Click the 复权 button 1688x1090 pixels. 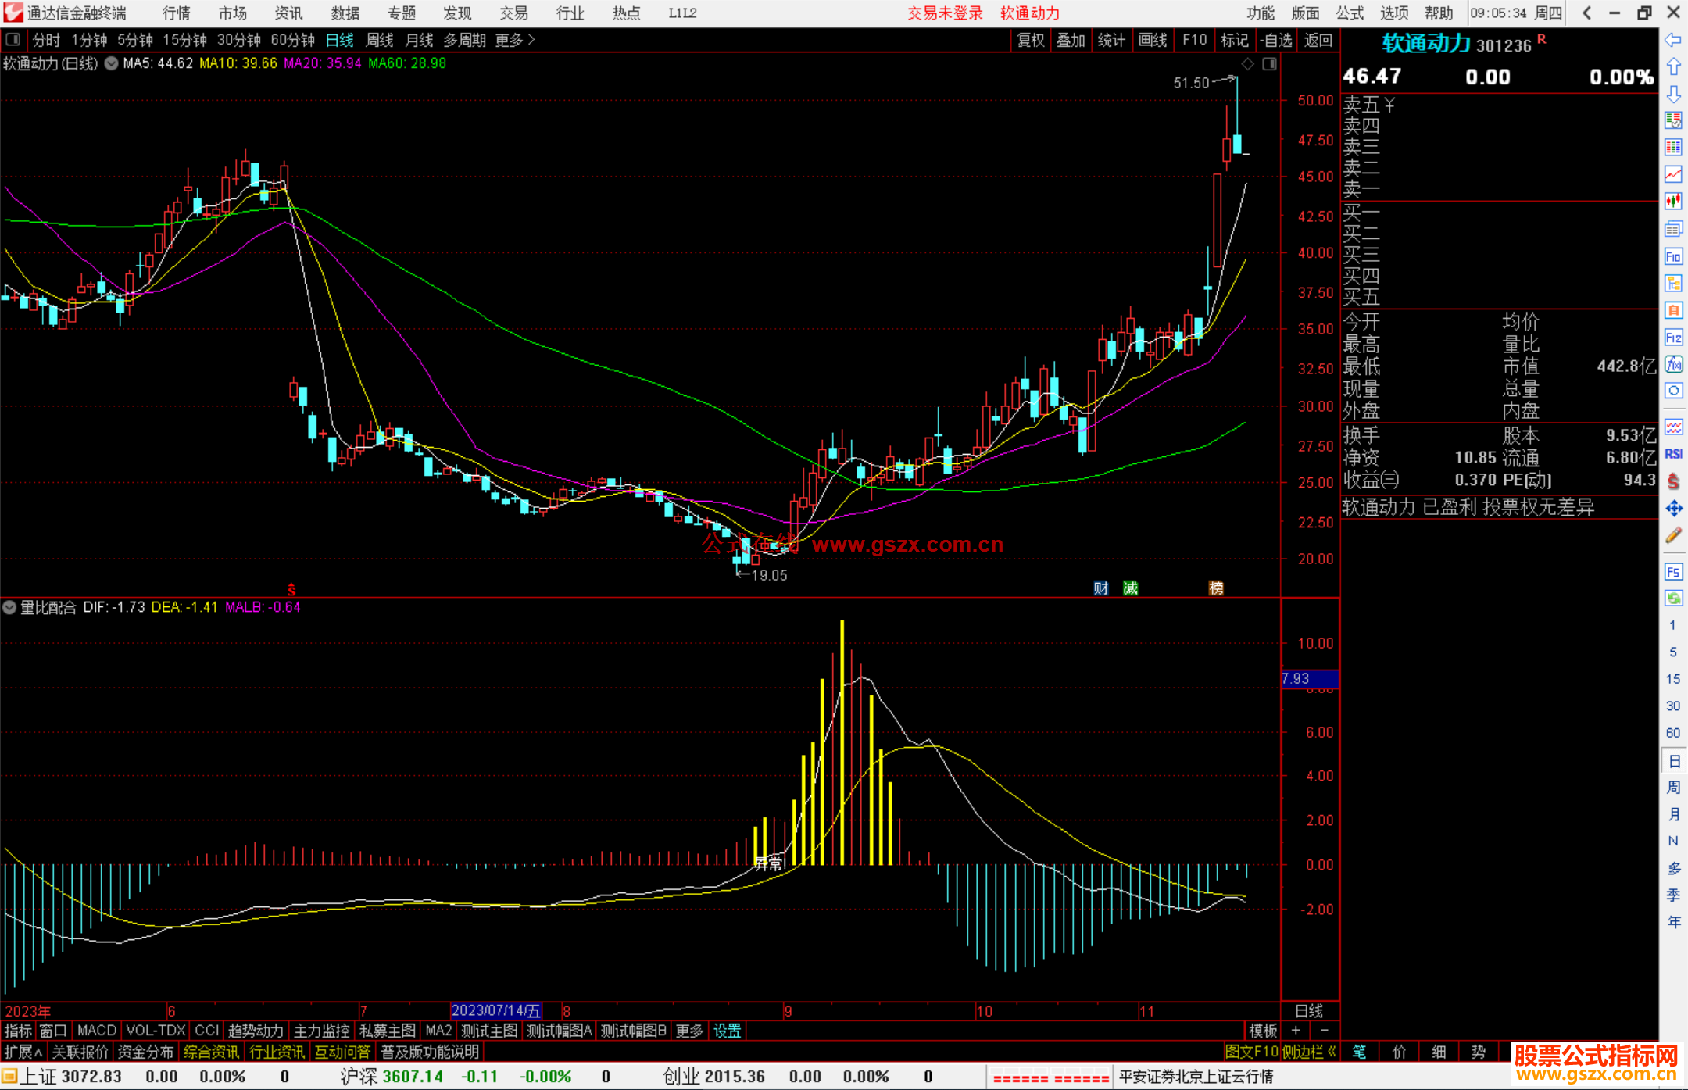[1031, 40]
